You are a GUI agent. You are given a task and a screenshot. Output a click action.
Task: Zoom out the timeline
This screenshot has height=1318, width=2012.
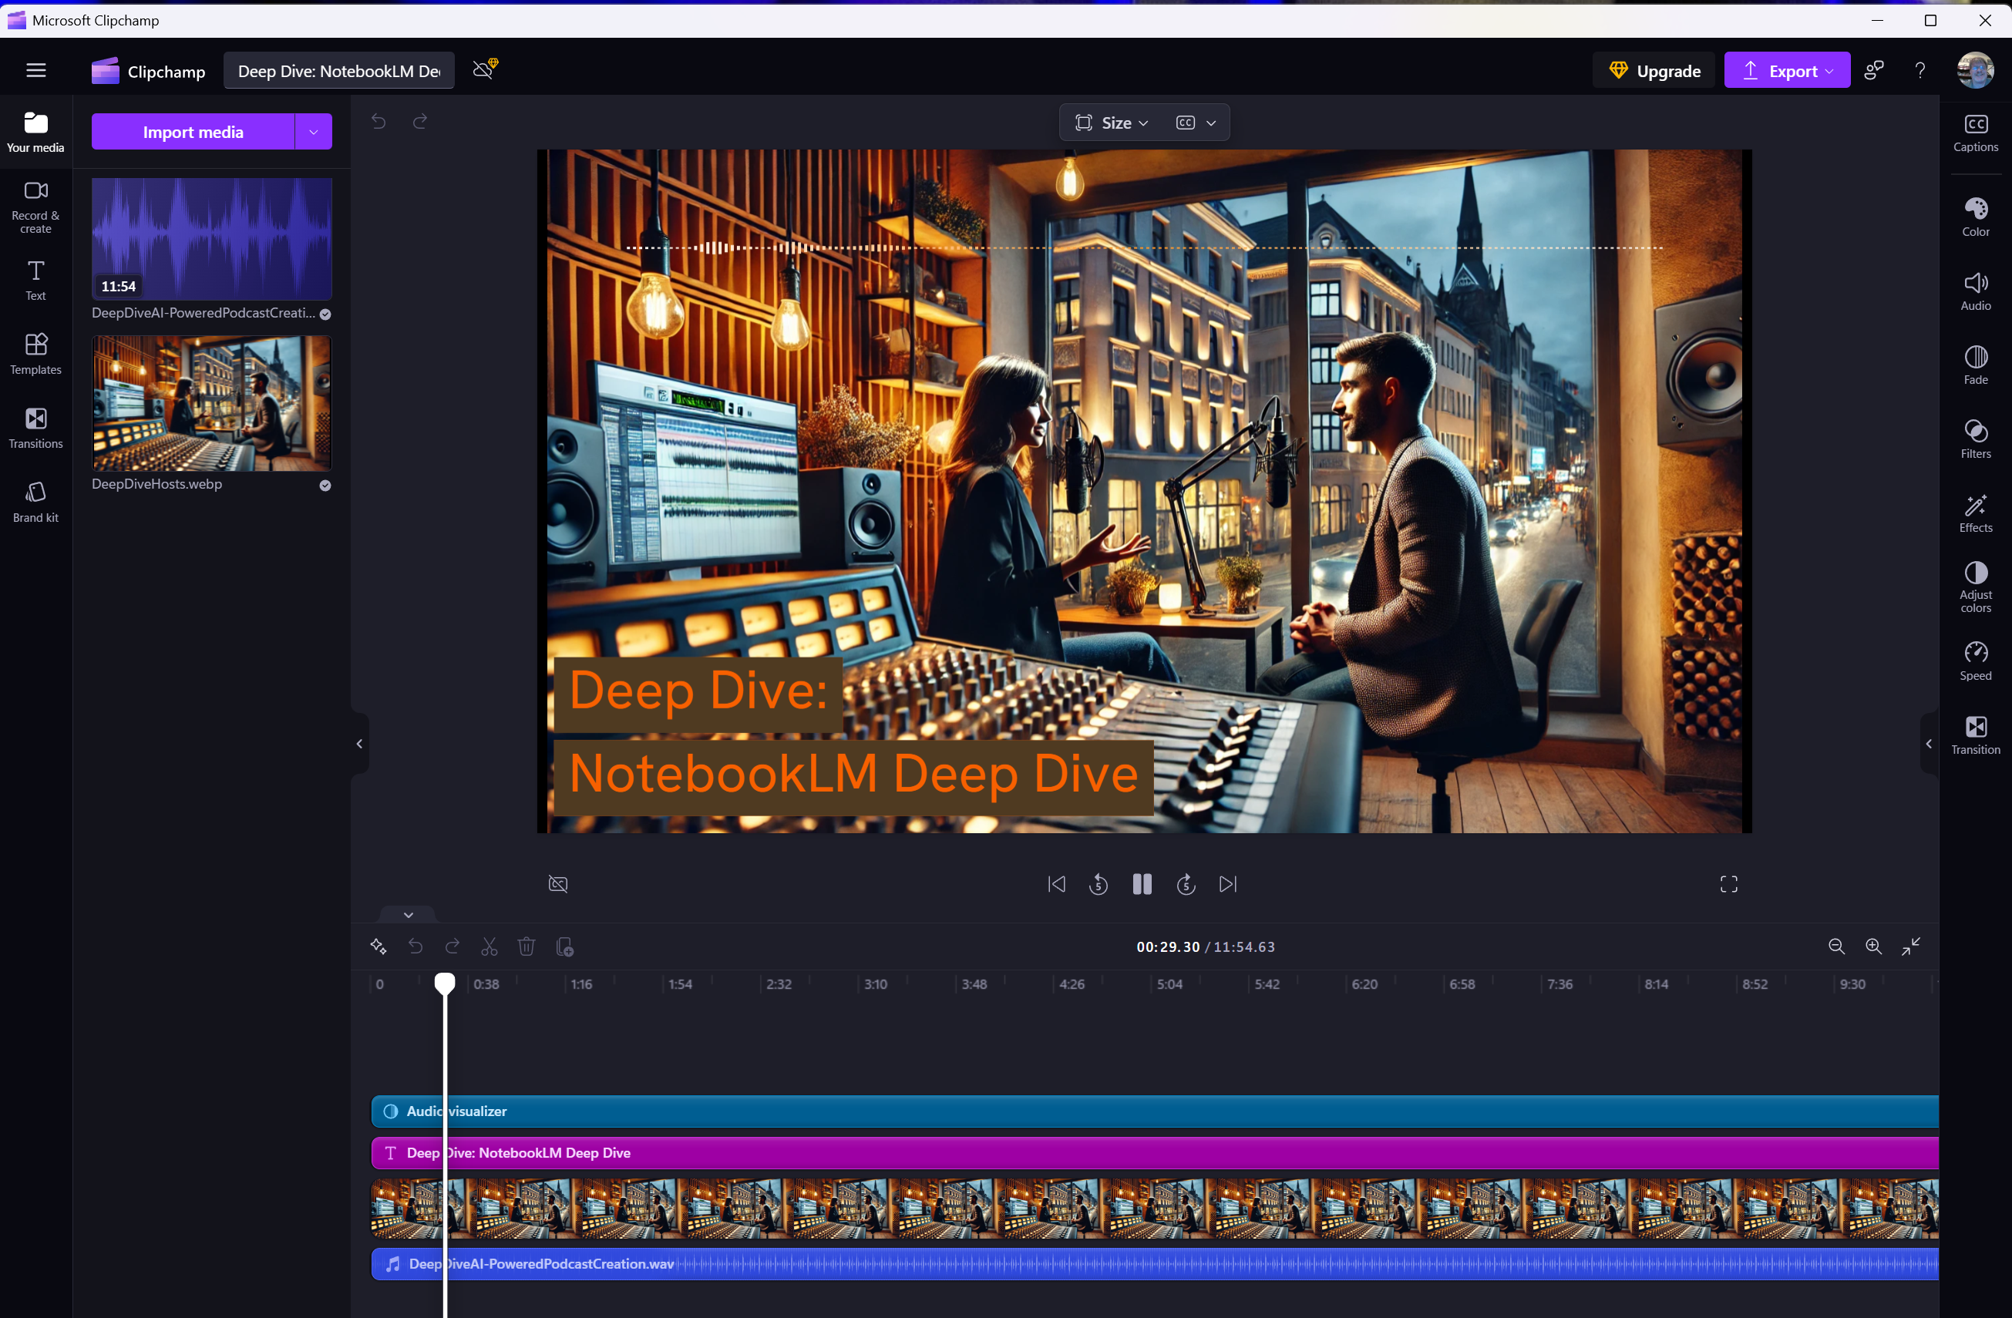point(1836,946)
